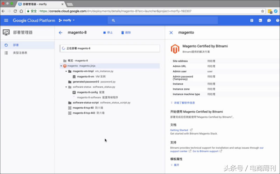Open the Getting Started documentation link
The height and width of the screenshot is (174, 280).
coord(179,130)
